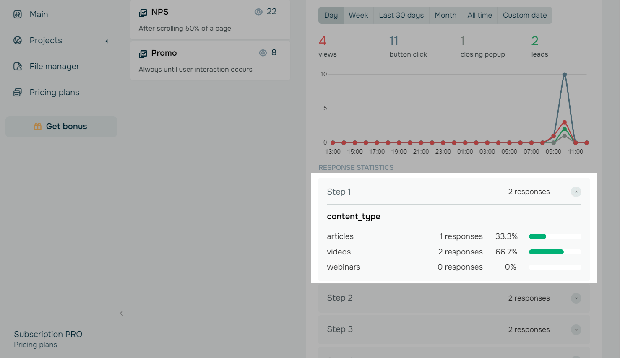Viewport: 620px width, 358px height.
Task: Click the eye icon on Promo card
Action: point(263,53)
